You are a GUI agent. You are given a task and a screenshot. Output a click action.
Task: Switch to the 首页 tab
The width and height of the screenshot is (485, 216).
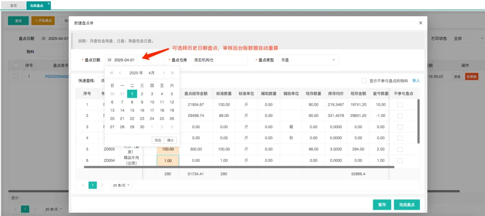point(13,5)
